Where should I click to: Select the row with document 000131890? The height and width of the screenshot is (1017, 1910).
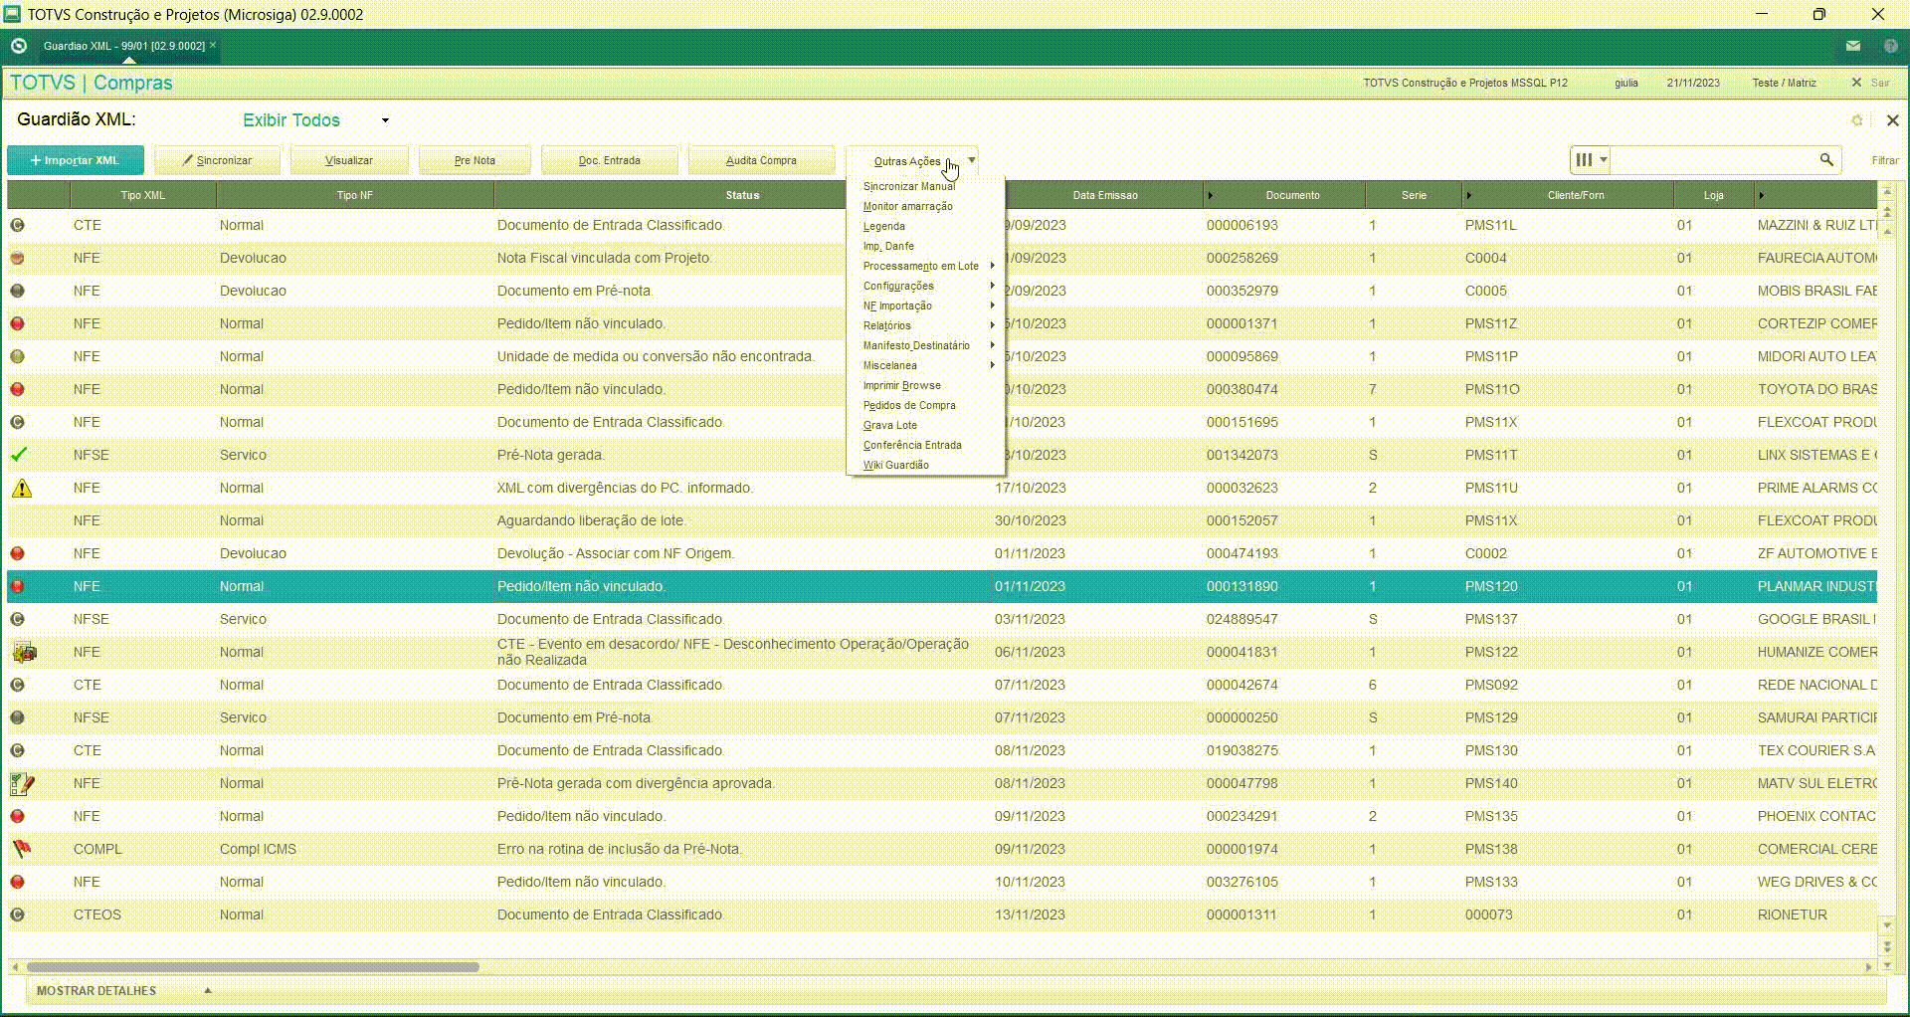[942, 586]
